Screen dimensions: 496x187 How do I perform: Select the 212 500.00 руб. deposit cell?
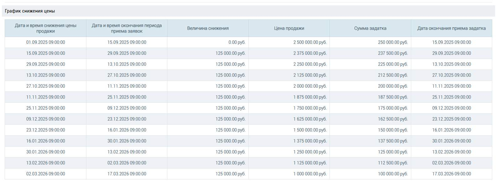[x=393, y=75]
